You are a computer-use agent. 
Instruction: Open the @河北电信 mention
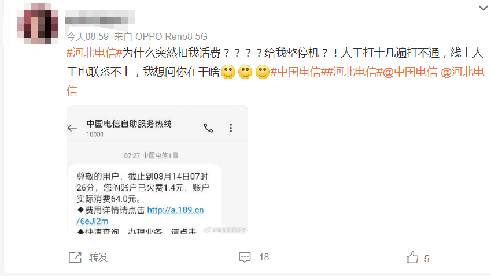pyautogui.click(x=462, y=72)
